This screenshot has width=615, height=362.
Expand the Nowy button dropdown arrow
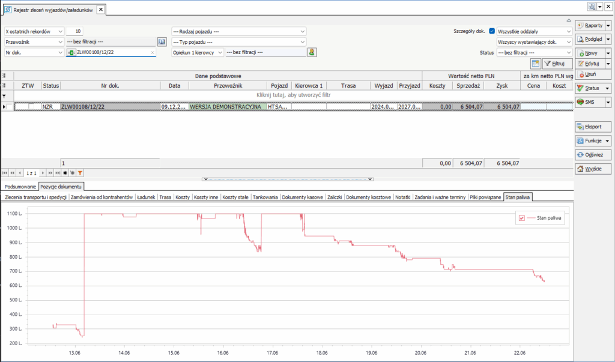coord(608,53)
